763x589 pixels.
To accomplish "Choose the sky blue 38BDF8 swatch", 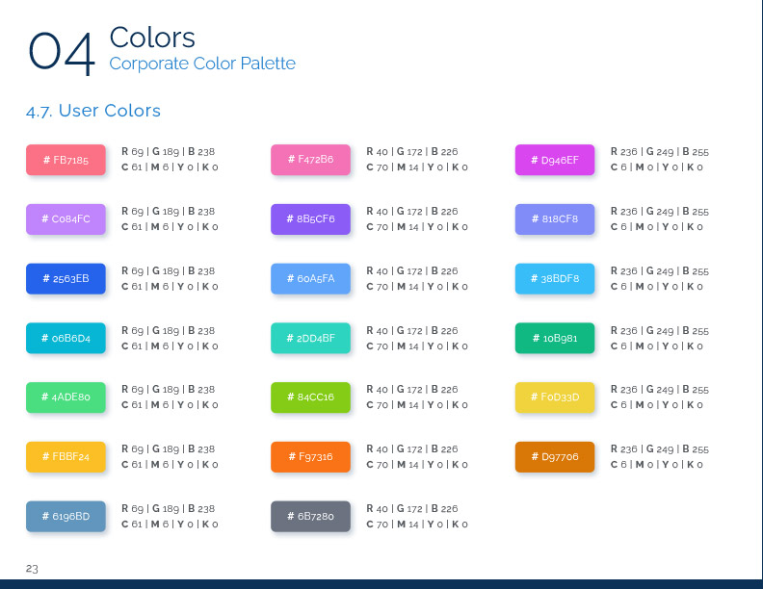I will click(555, 279).
